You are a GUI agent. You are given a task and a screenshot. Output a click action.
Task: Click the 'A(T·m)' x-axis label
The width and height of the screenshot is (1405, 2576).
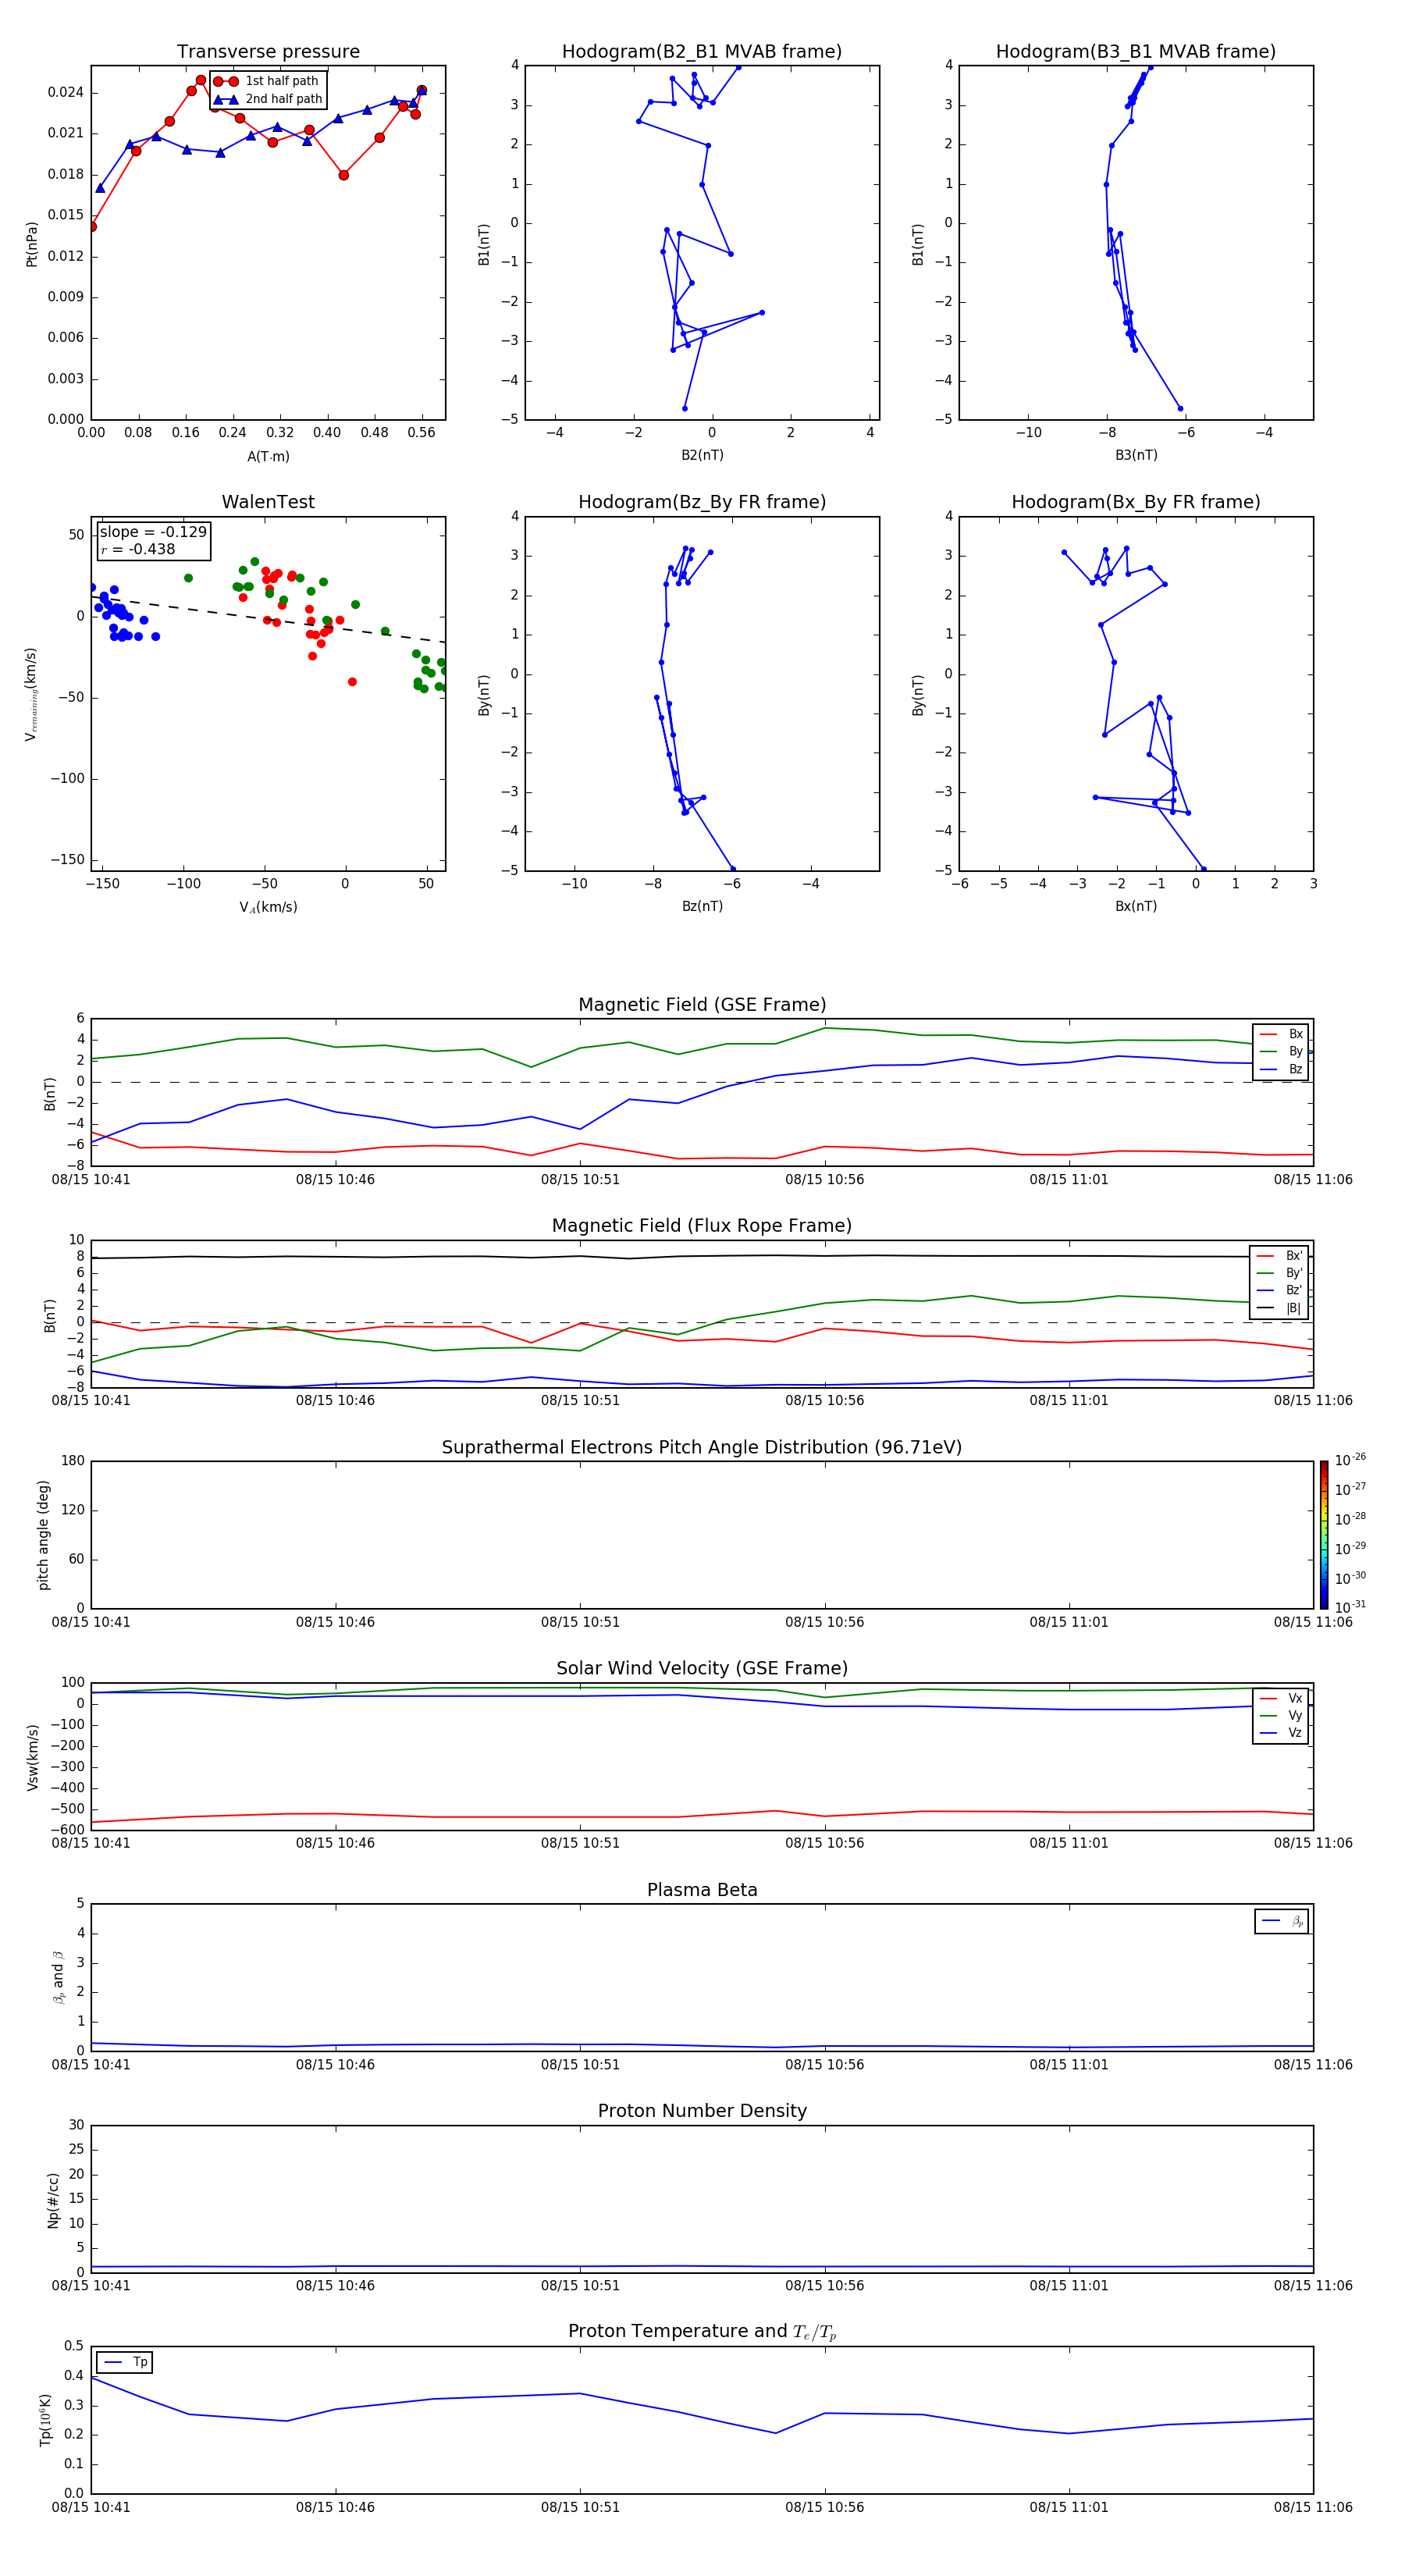tap(268, 456)
